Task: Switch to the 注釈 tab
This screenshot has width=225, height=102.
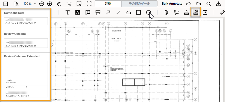Action: point(108,4)
